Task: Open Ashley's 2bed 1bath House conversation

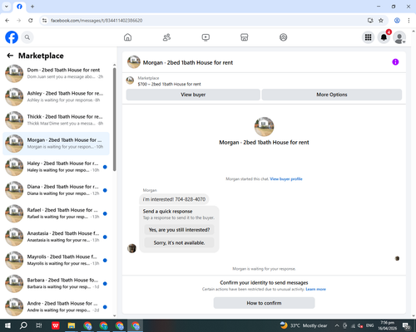Action: click(x=56, y=96)
